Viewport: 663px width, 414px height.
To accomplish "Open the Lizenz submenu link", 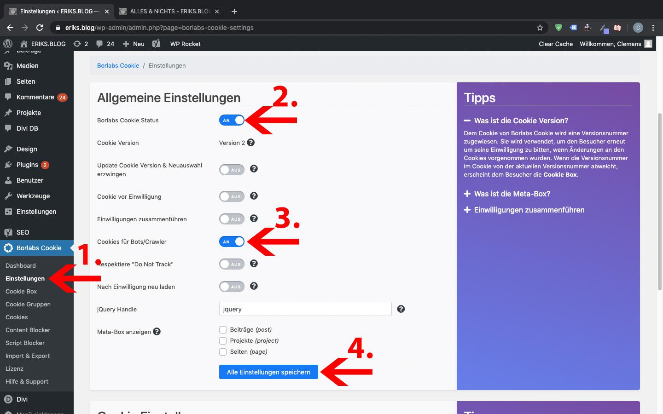I will pos(14,368).
